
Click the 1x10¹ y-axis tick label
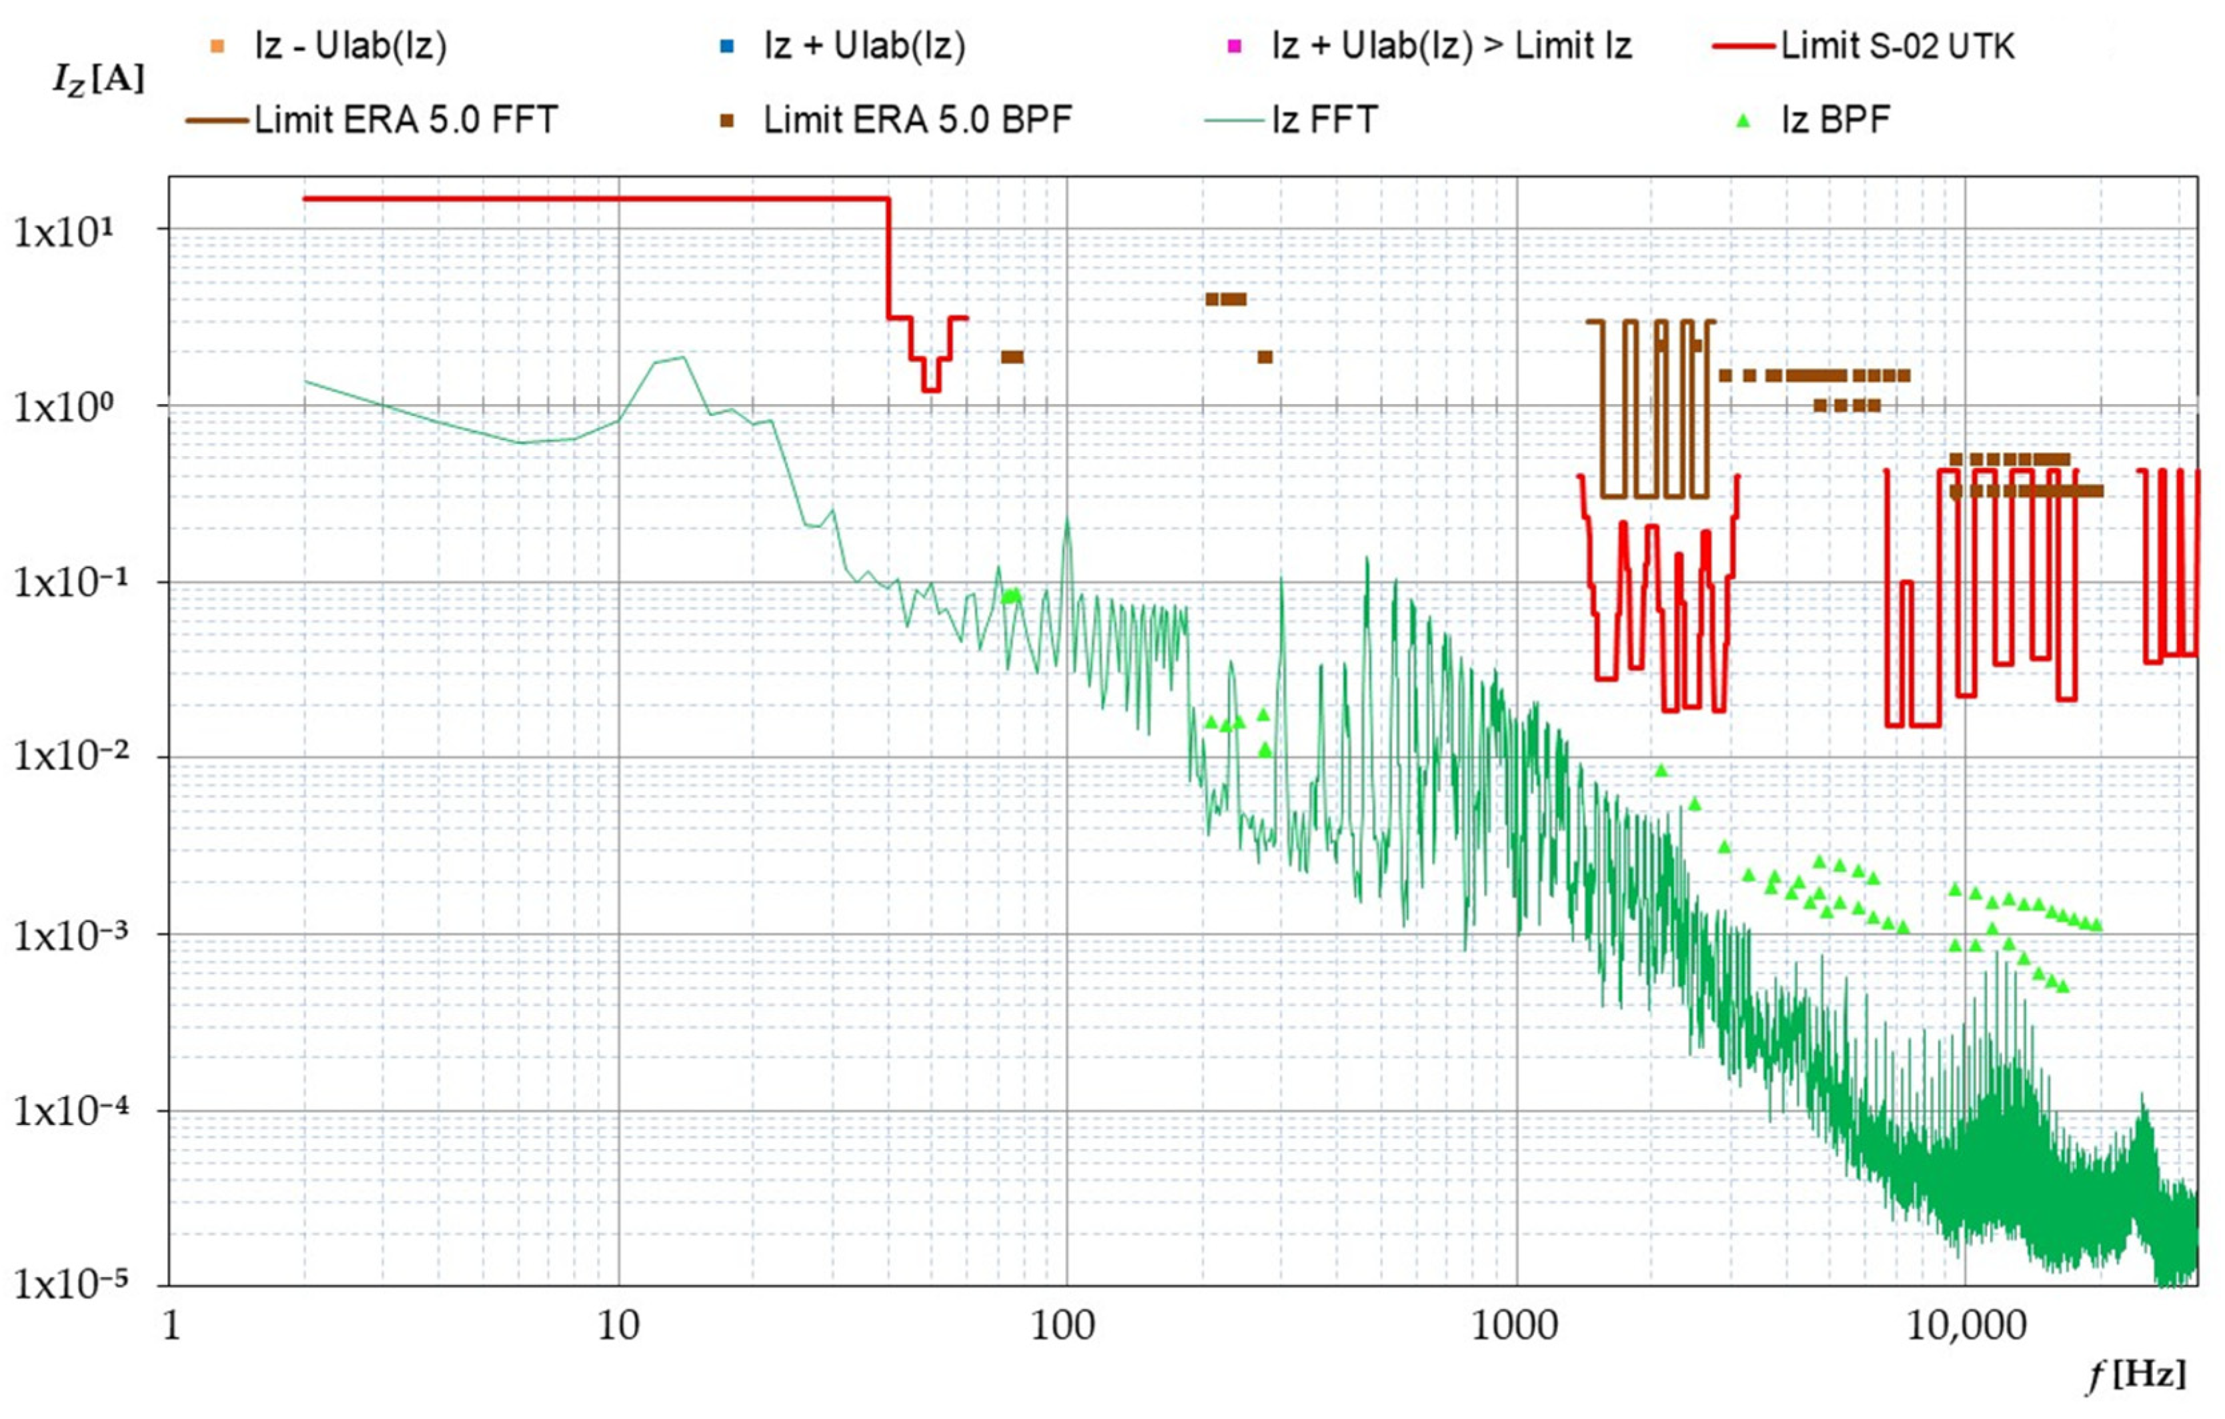(x=65, y=231)
